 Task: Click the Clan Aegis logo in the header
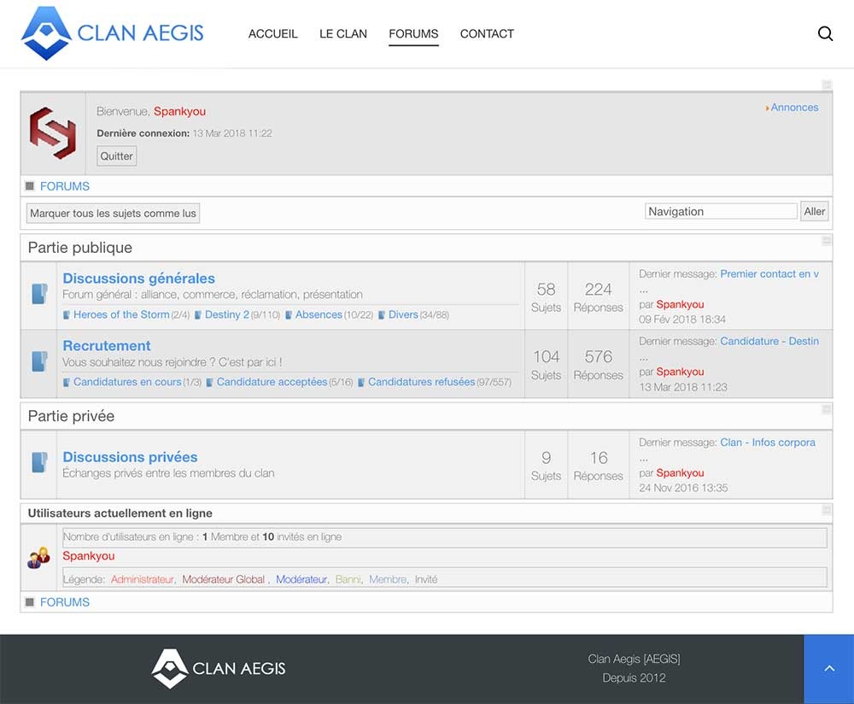click(111, 32)
